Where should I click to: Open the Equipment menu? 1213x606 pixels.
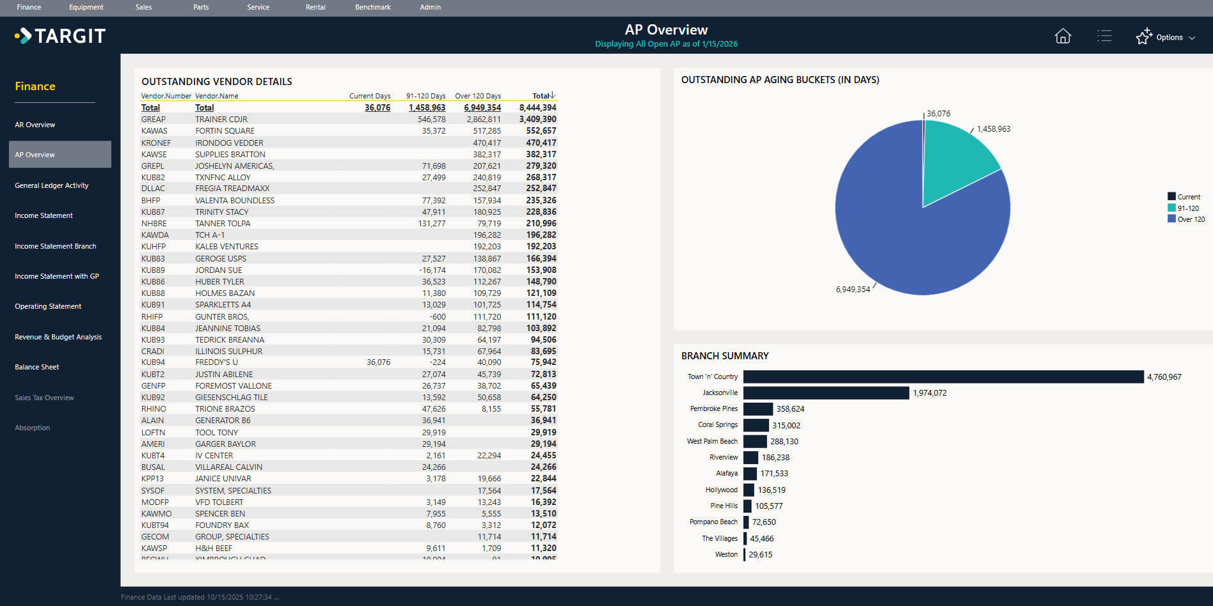[86, 7]
